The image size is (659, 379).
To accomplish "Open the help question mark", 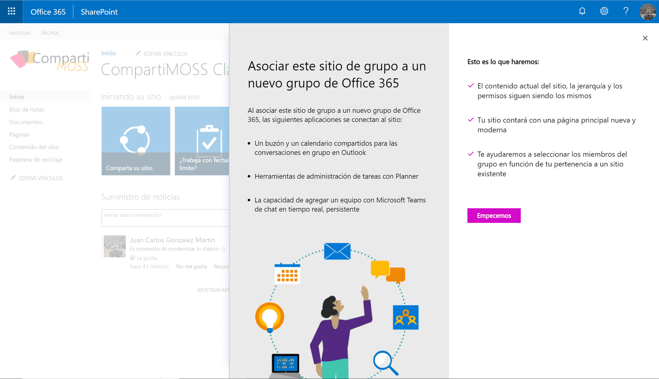I will point(626,12).
